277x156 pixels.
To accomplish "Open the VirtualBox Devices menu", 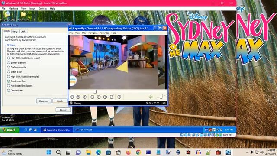I will [42, 9].
